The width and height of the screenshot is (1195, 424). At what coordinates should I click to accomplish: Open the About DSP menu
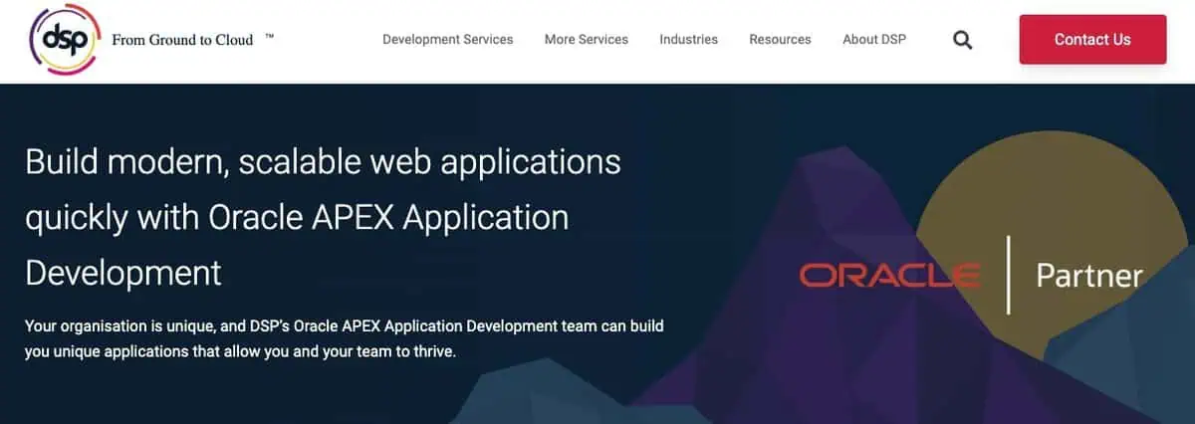point(874,40)
